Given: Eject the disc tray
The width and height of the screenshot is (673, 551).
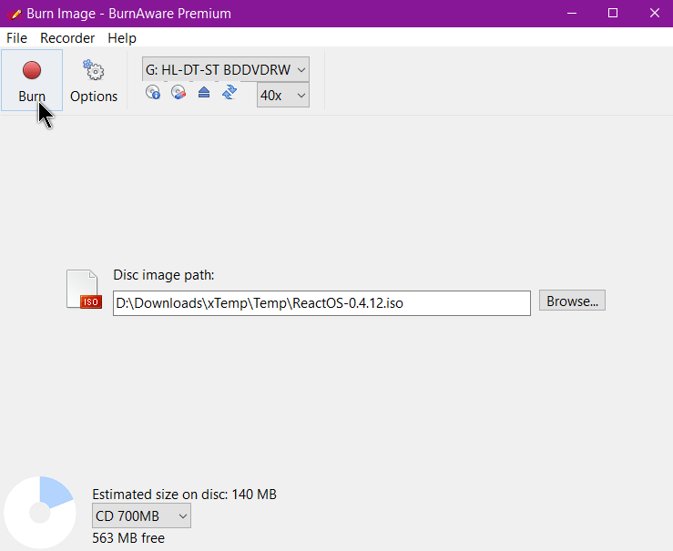Looking at the screenshot, I should [204, 92].
